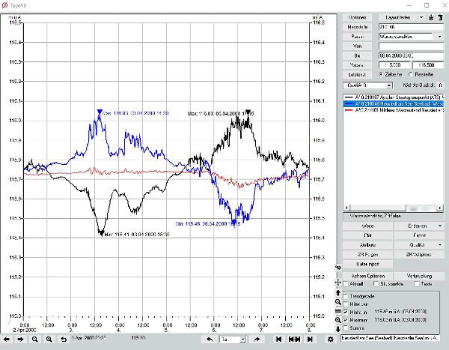Open the Qualität dropdown below the Export button
The image size is (449, 350).
point(419,245)
